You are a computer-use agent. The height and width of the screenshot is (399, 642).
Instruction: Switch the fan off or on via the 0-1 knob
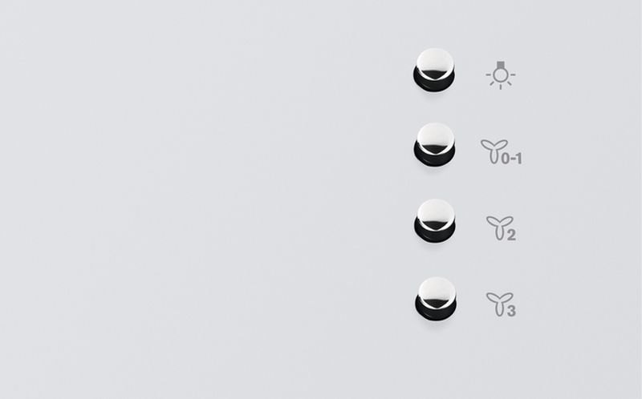pos(434,144)
